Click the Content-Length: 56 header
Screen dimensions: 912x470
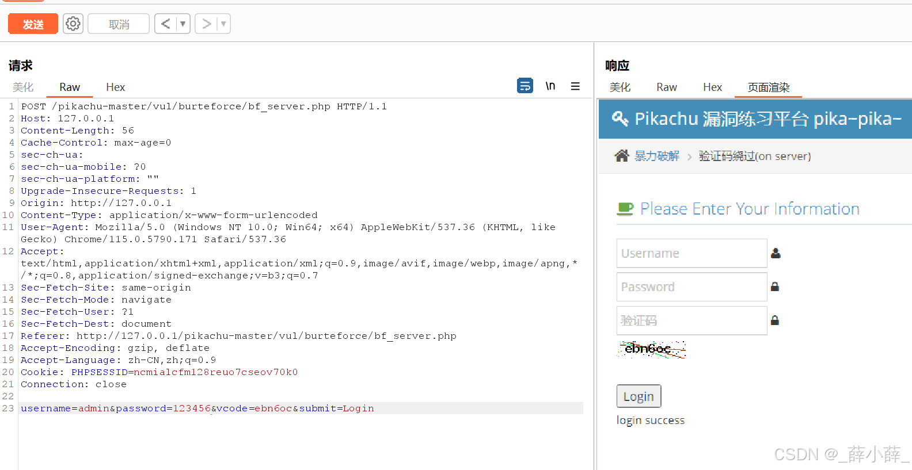(x=77, y=131)
